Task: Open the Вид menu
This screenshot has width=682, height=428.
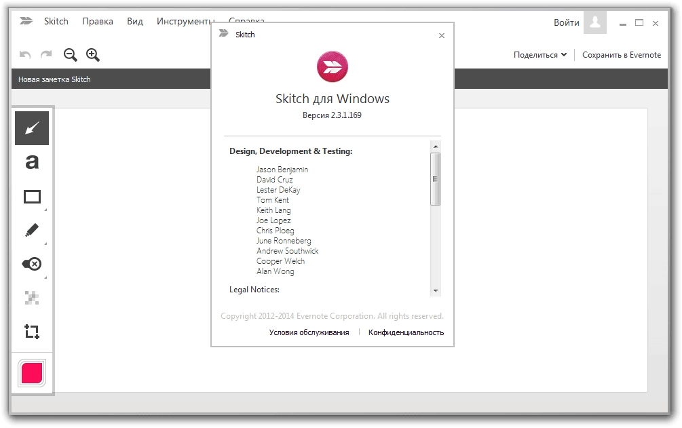Action: tap(135, 21)
